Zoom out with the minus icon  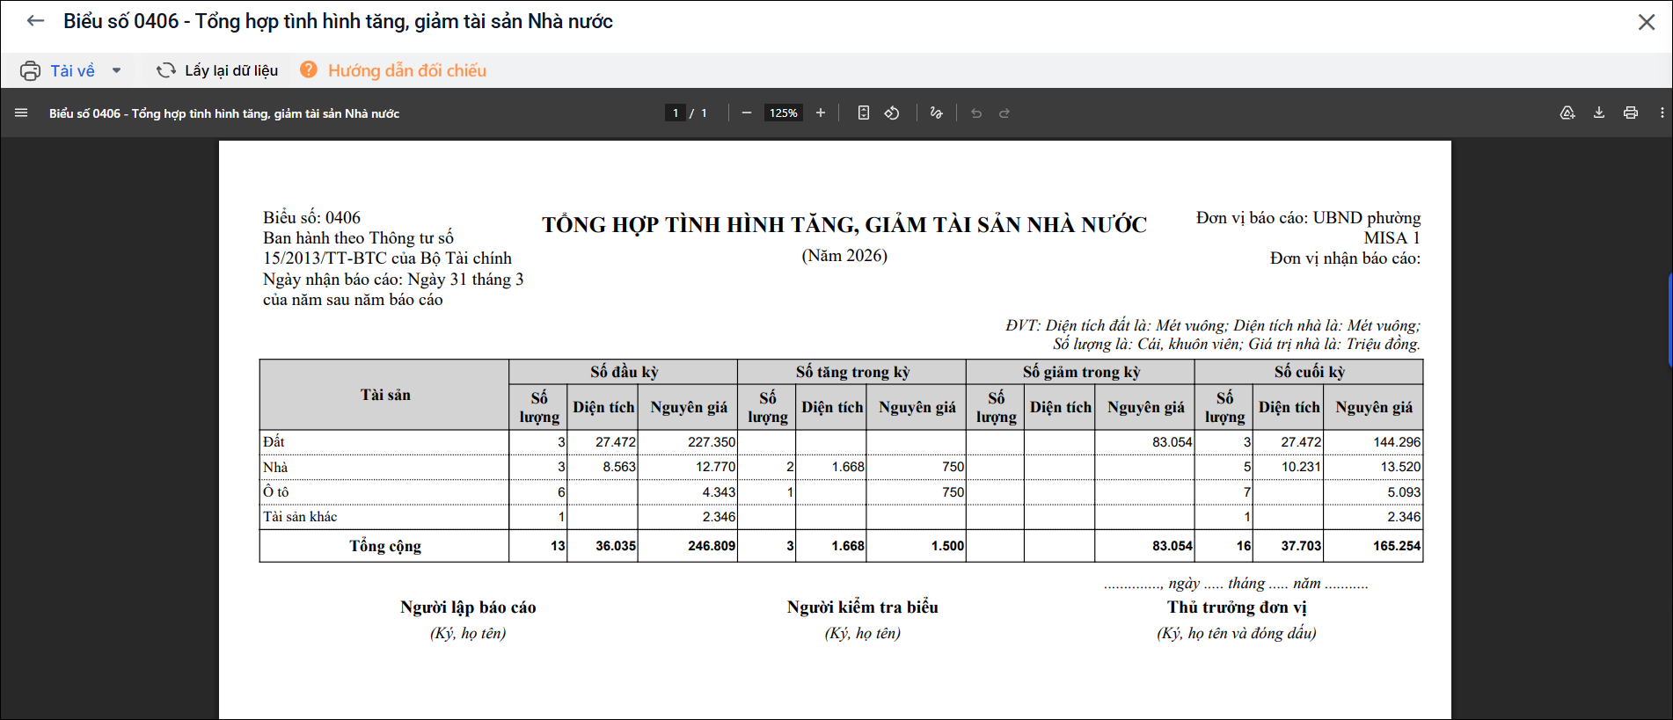746,113
